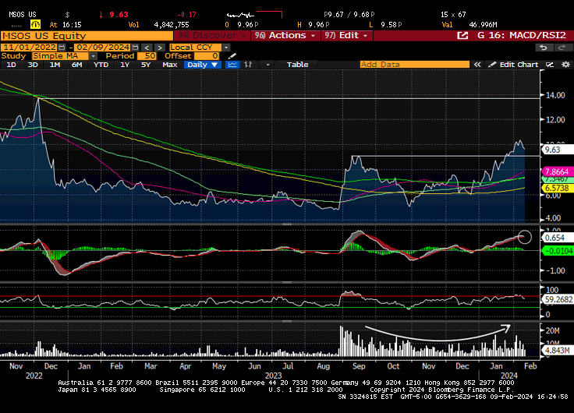Click the 0.654 MACD value label

pyautogui.click(x=558, y=238)
